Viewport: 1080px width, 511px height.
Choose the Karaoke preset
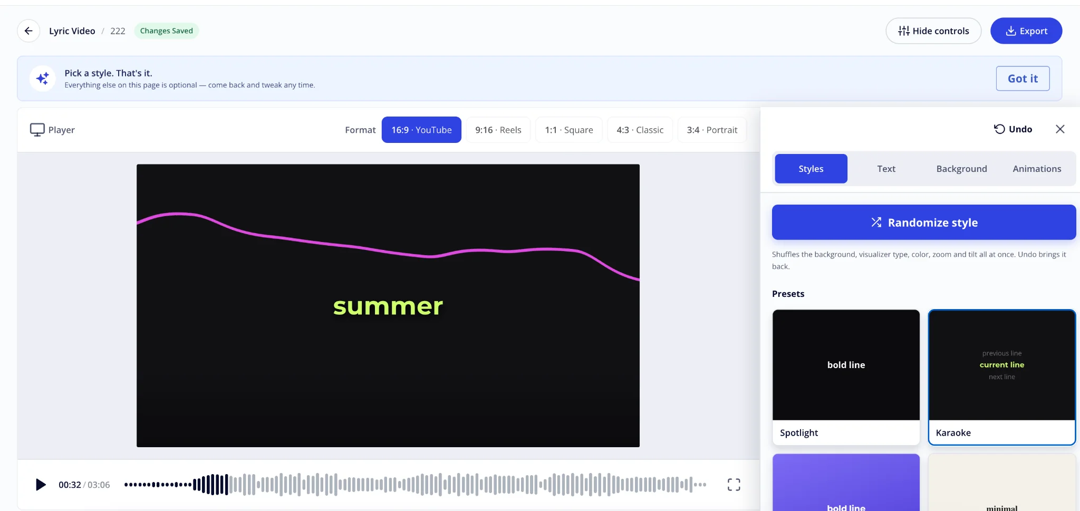click(x=1001, y=377)
